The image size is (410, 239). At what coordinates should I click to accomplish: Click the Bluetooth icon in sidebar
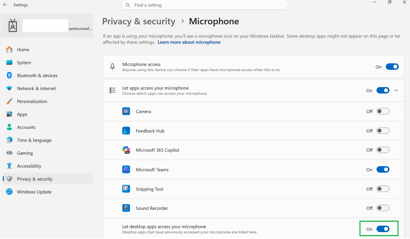tap(10, 75)
